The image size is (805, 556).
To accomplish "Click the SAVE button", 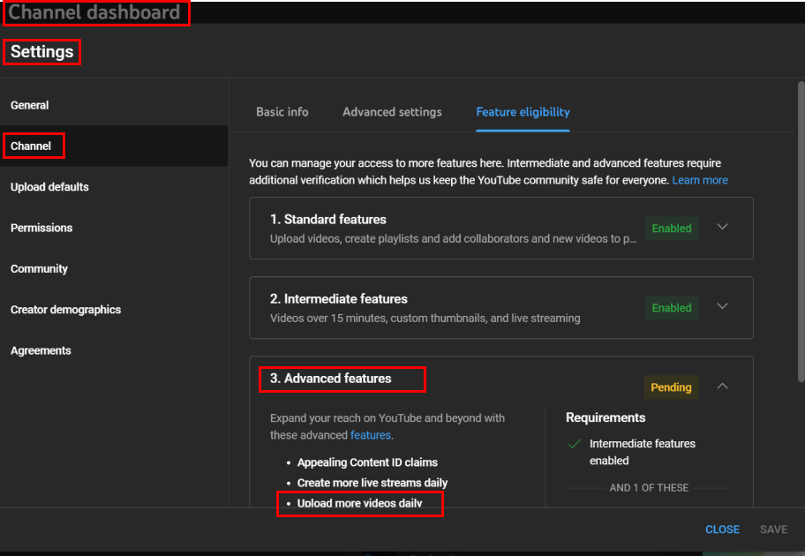I will click(773, 530).
